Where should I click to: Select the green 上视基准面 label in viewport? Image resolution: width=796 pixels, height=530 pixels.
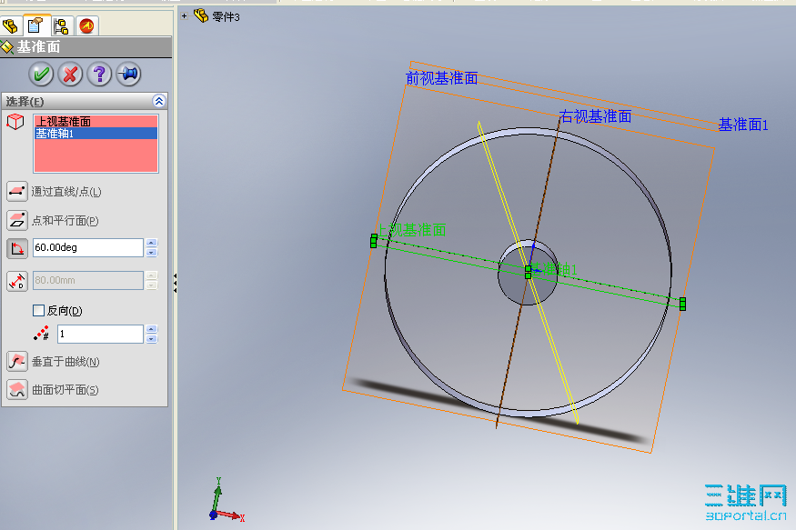coord(413,230)
